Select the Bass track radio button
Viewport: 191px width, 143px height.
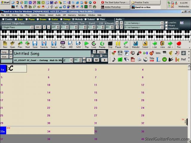tap(16, 19)
